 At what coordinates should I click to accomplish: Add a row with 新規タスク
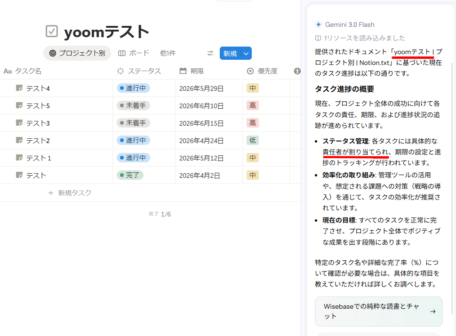[x=70, y=193]
